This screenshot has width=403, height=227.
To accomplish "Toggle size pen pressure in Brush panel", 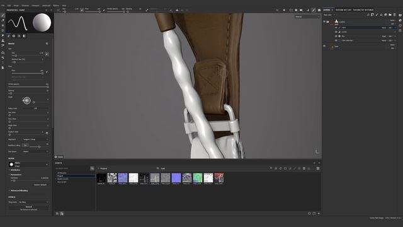I will pos(47,54).
